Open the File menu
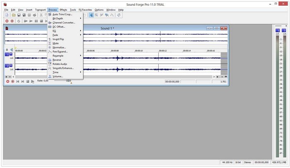The width and height of the screenshot is (290, 168). 6,10
